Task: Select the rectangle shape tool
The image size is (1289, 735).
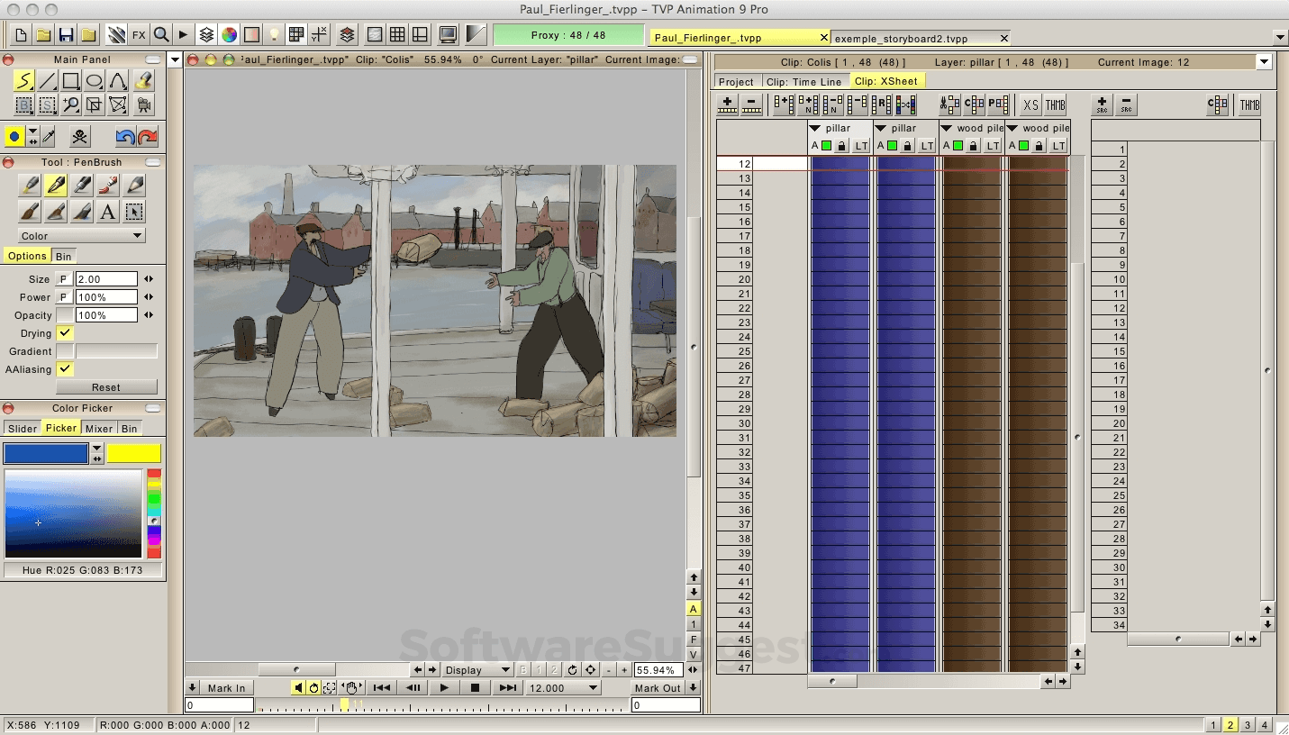Action: pyautogui.click(x=71, y=82)
